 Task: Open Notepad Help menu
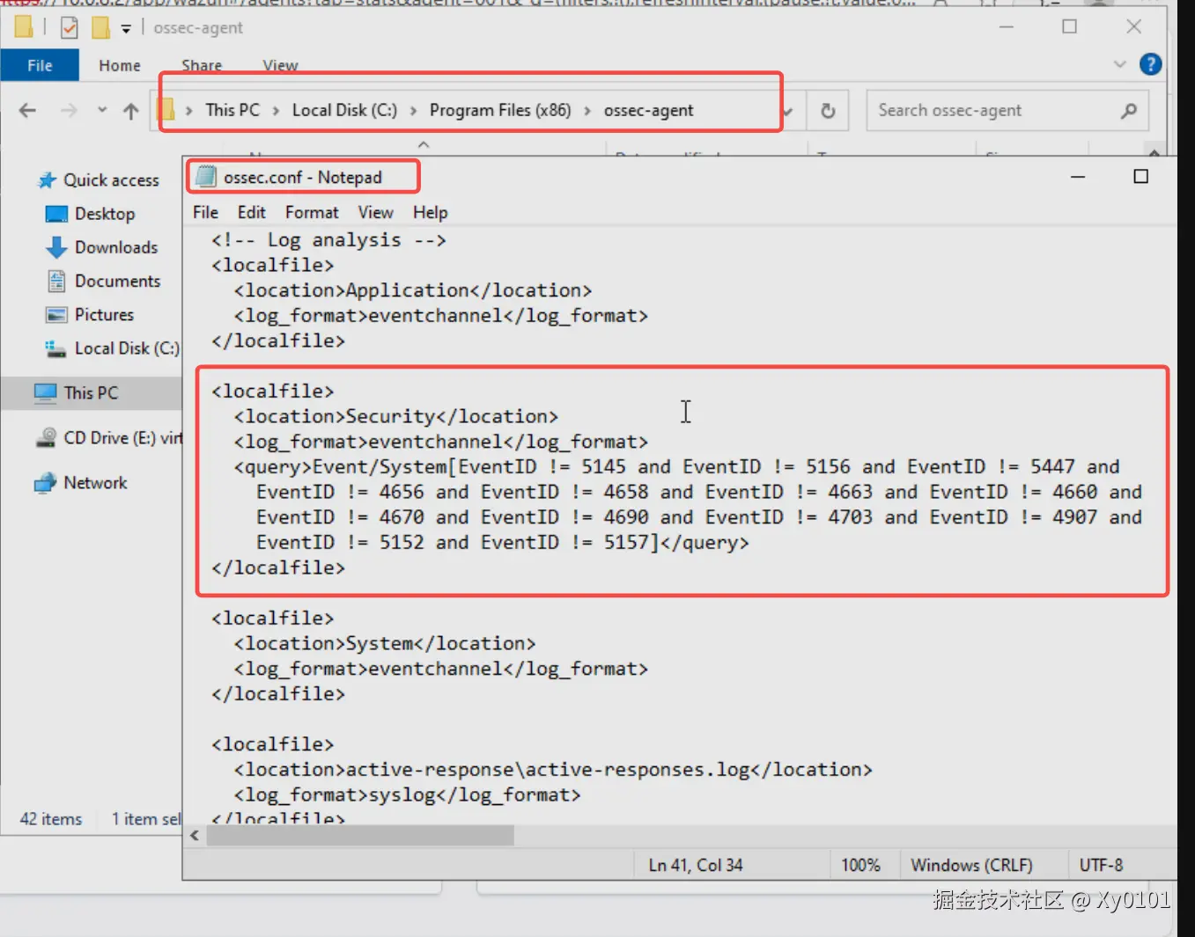click(430, 212)
